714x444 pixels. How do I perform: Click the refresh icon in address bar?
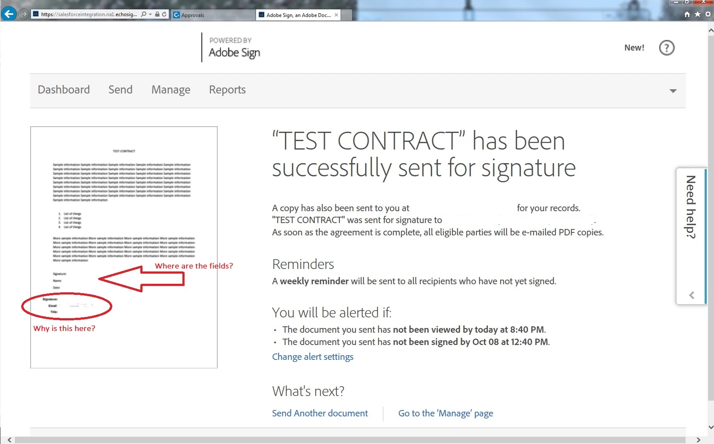(x=164, y=14)
